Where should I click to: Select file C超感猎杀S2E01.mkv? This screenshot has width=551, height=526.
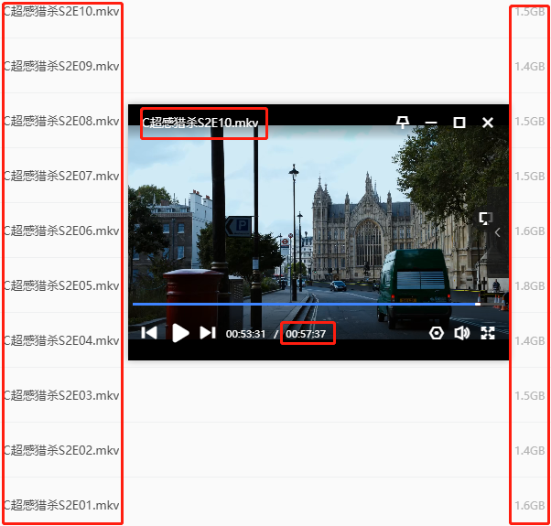coord(62,505)
